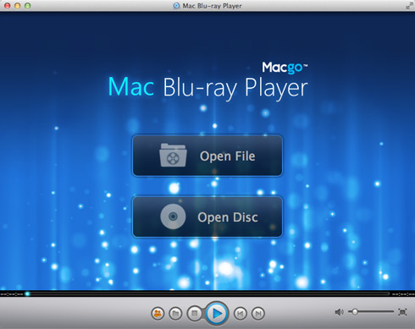Click the green zoom window button

coord(27,6)
